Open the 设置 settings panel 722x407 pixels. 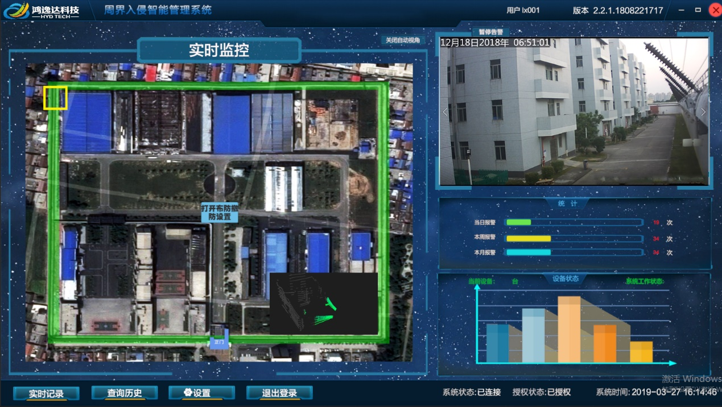(x=201, y=393)
